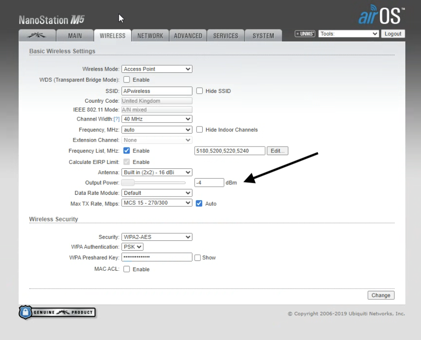Open the Wireless Mode dropdown

pos(157,69)
